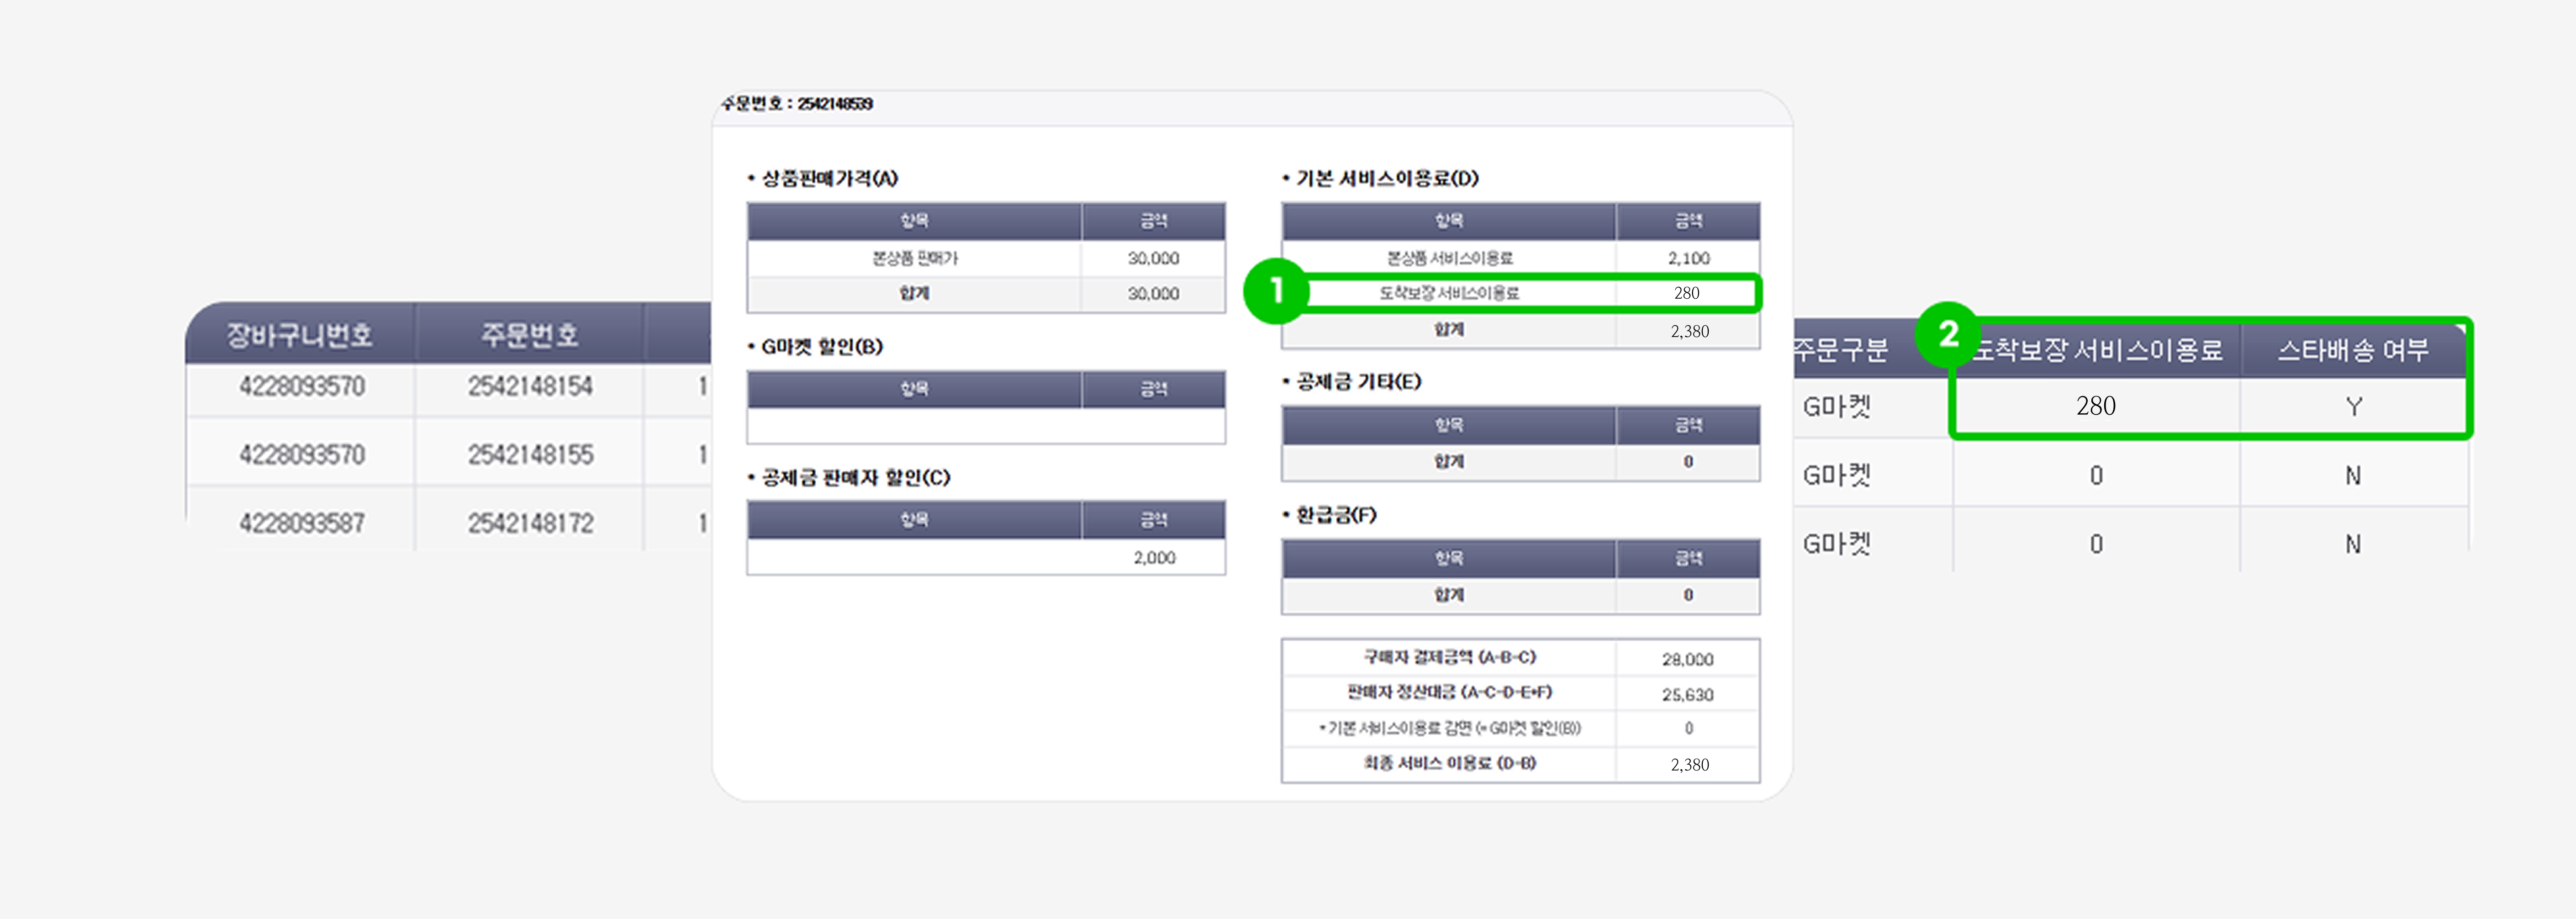Screen dimensions: 2576x919
Task: Click the 공제금 기타(E) section heading
Action: point(1358,382)
